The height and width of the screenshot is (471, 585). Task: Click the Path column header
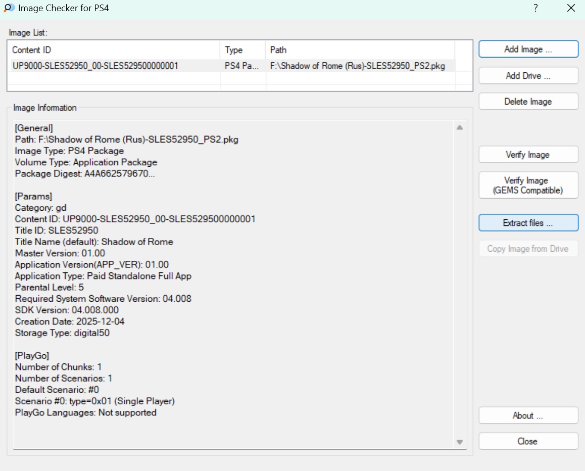click(x=360, y=50)
